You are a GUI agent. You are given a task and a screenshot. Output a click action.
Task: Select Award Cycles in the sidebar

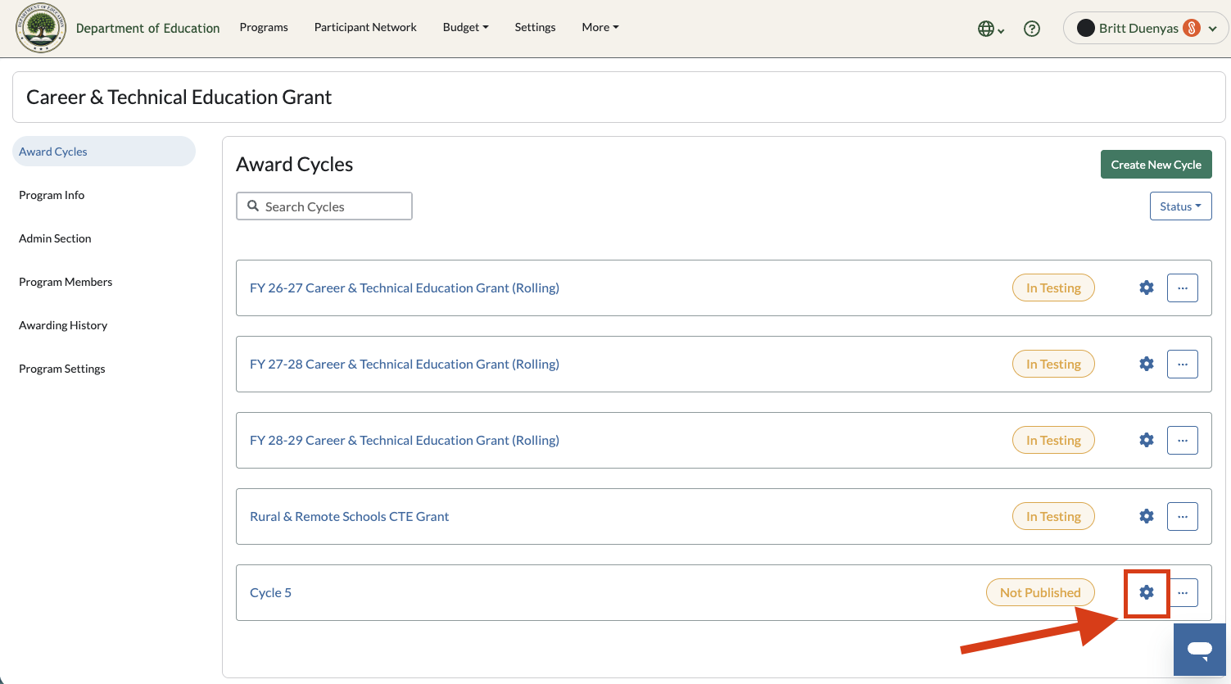coord(104,152)
